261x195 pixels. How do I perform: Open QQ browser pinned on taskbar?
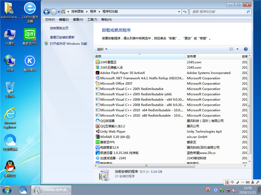[x=23, y=190]
